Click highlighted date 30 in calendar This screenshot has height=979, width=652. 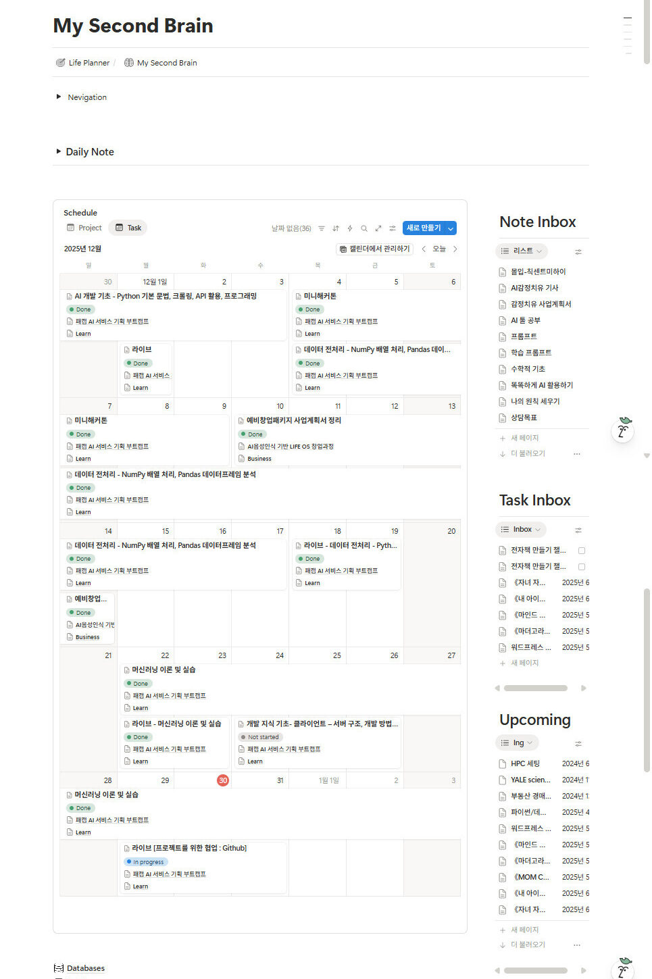click(x=222, y=780)
